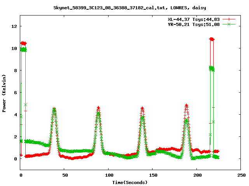
Task: Click the red calibration spike top near 215 seconds
Action: 212,39
